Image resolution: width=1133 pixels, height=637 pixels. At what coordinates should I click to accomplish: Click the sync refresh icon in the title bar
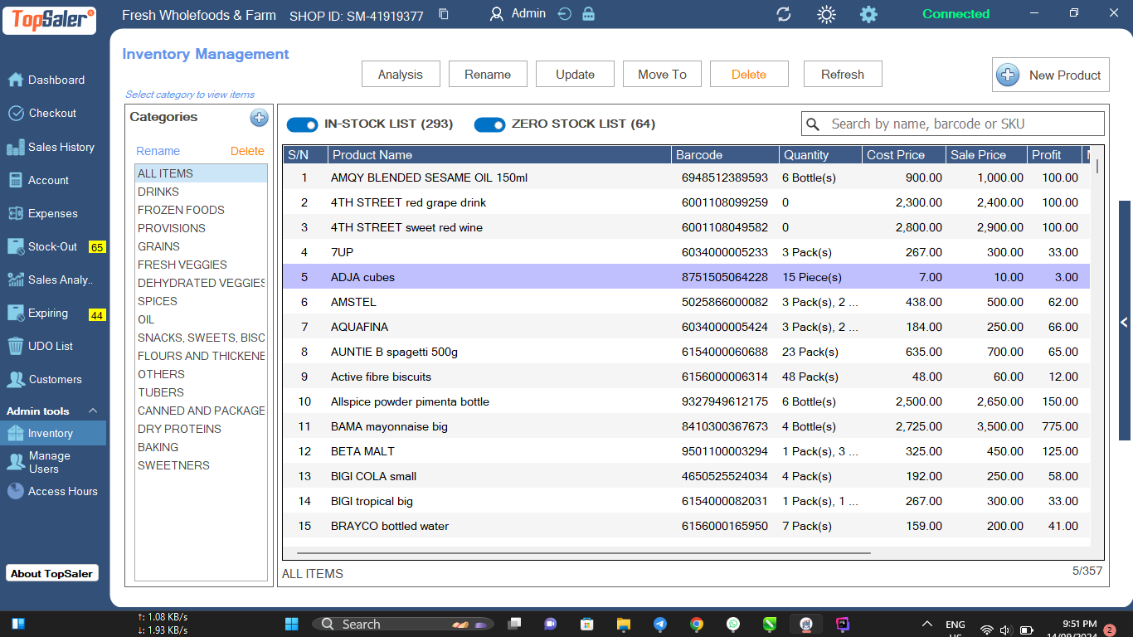(x=783, y=14)
